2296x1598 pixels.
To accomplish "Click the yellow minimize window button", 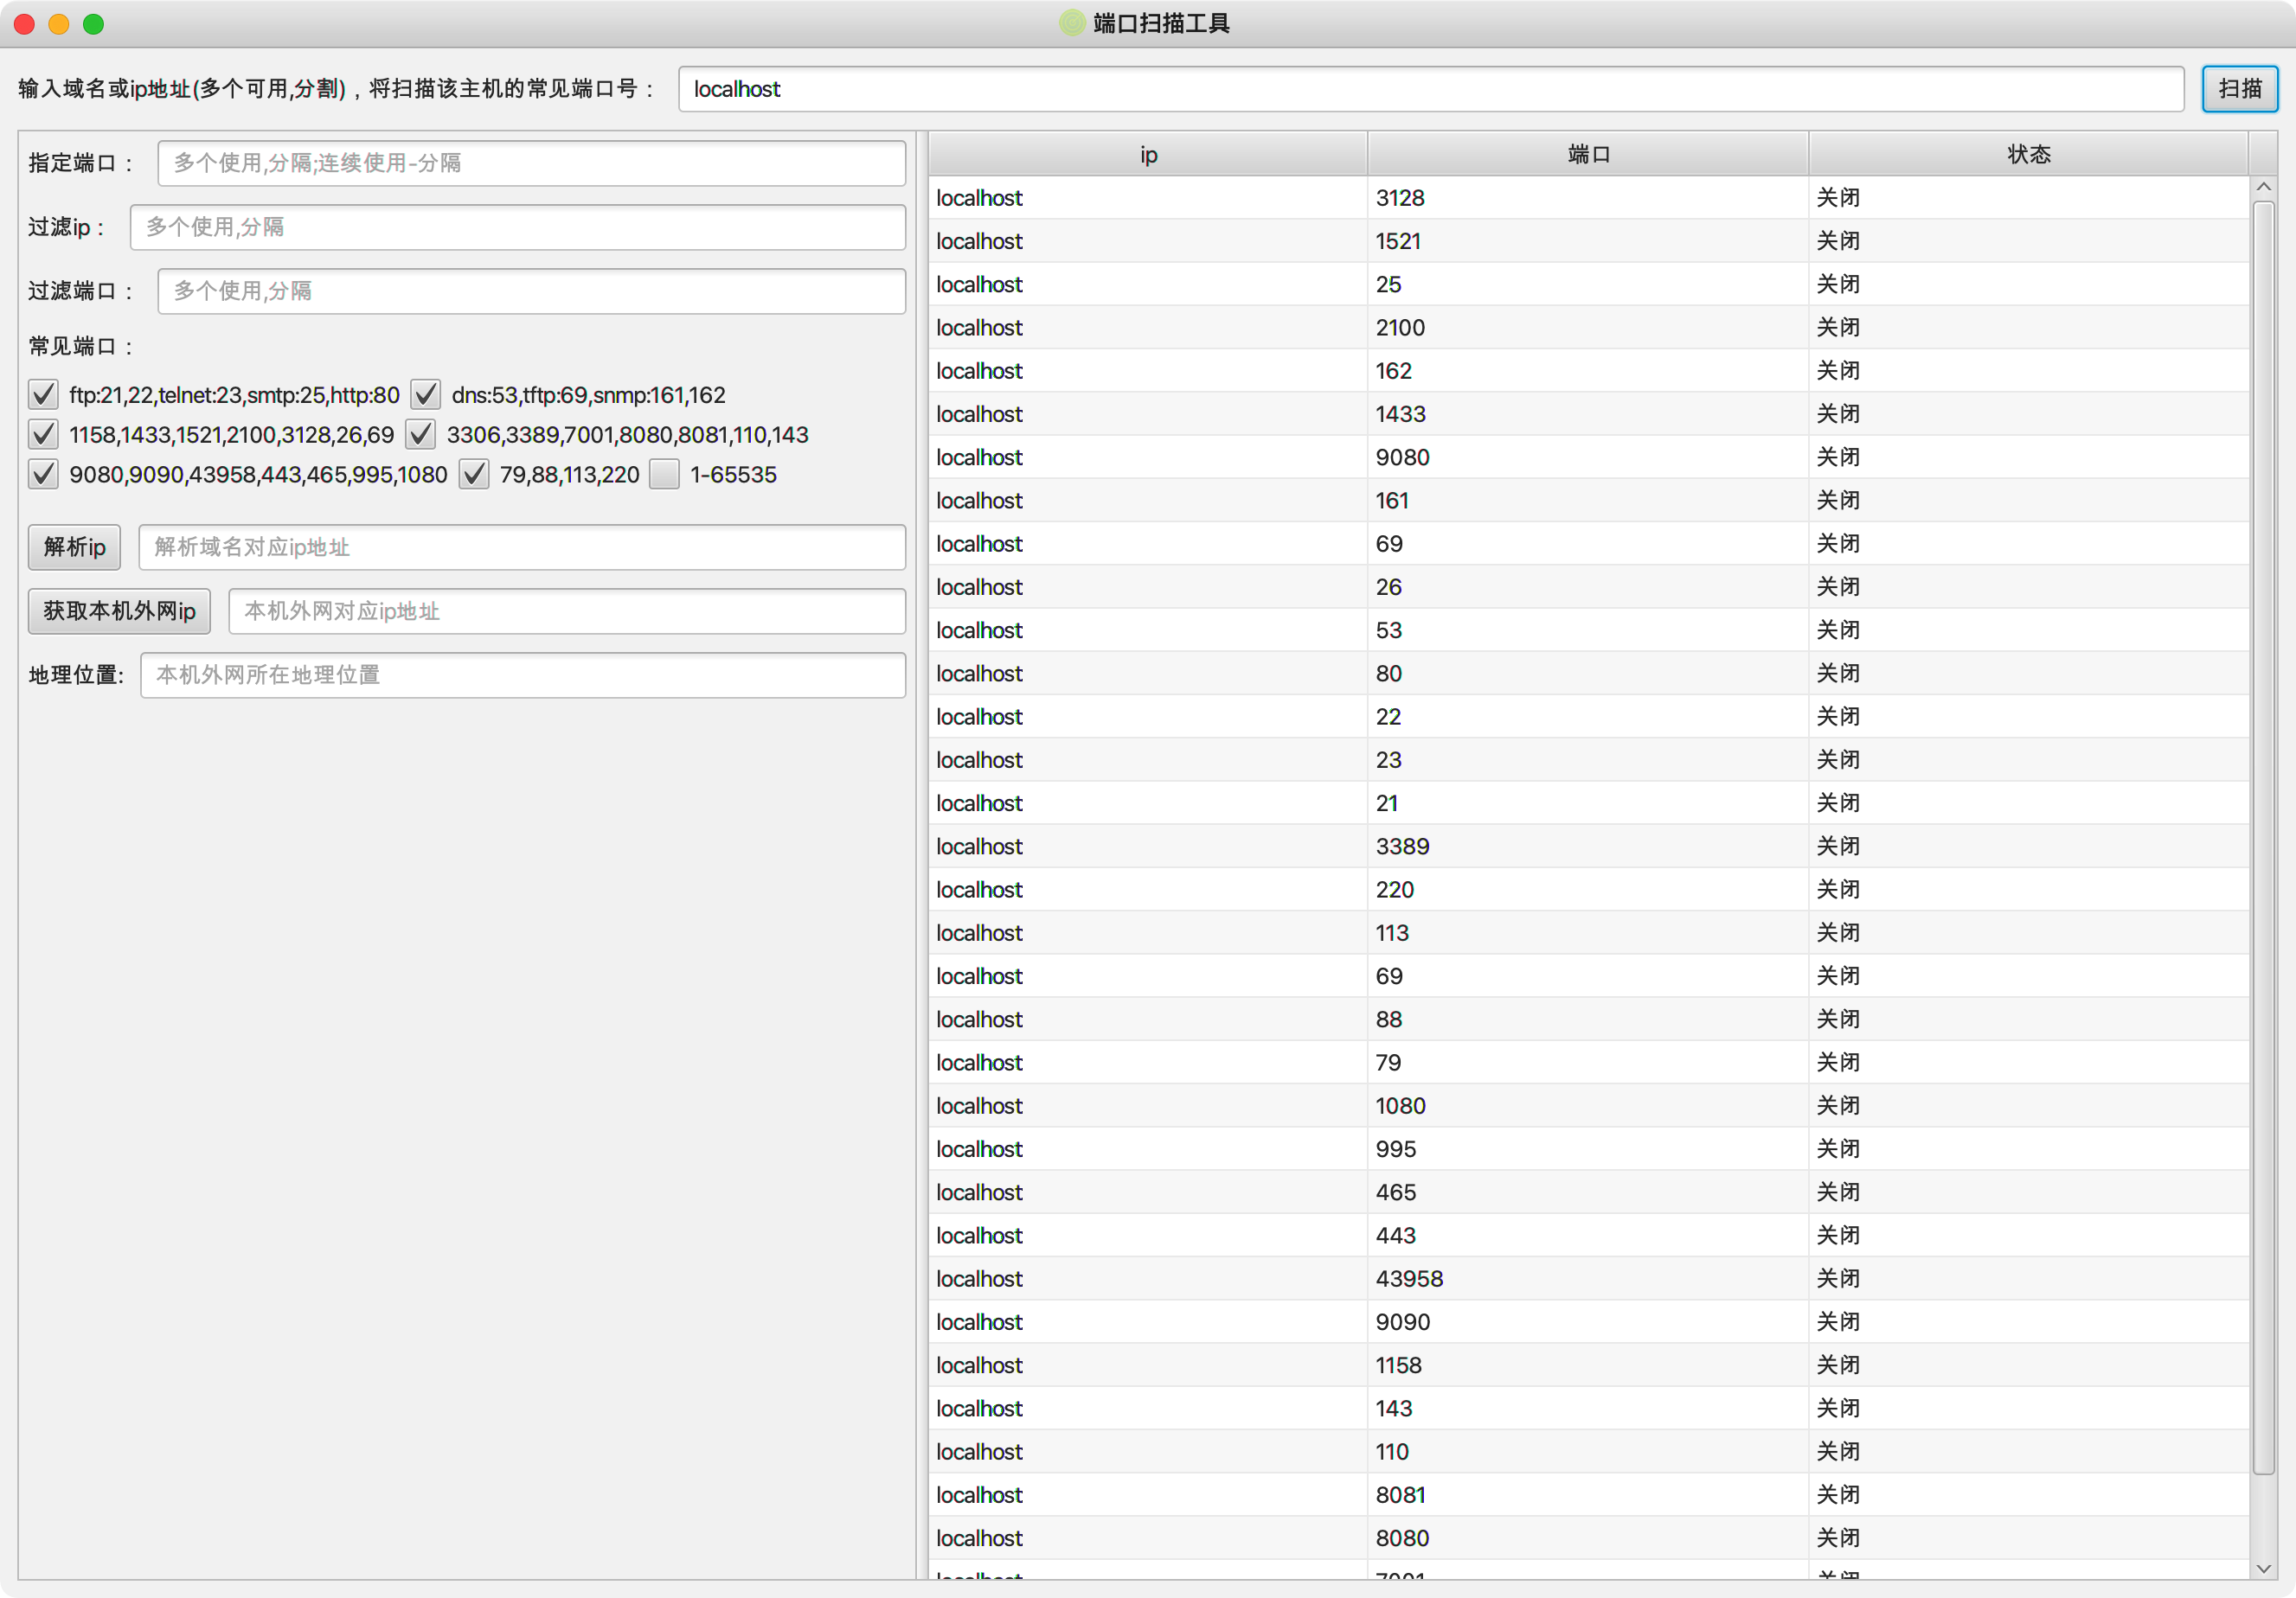I will tap(59, 24).
